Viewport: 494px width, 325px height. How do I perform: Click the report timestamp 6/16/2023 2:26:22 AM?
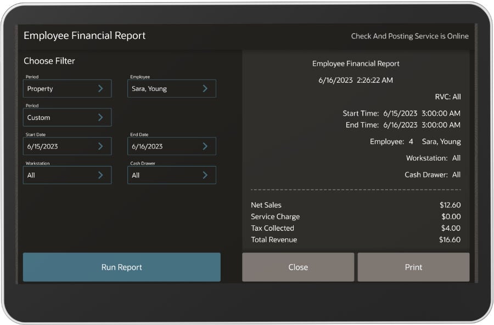356,80
